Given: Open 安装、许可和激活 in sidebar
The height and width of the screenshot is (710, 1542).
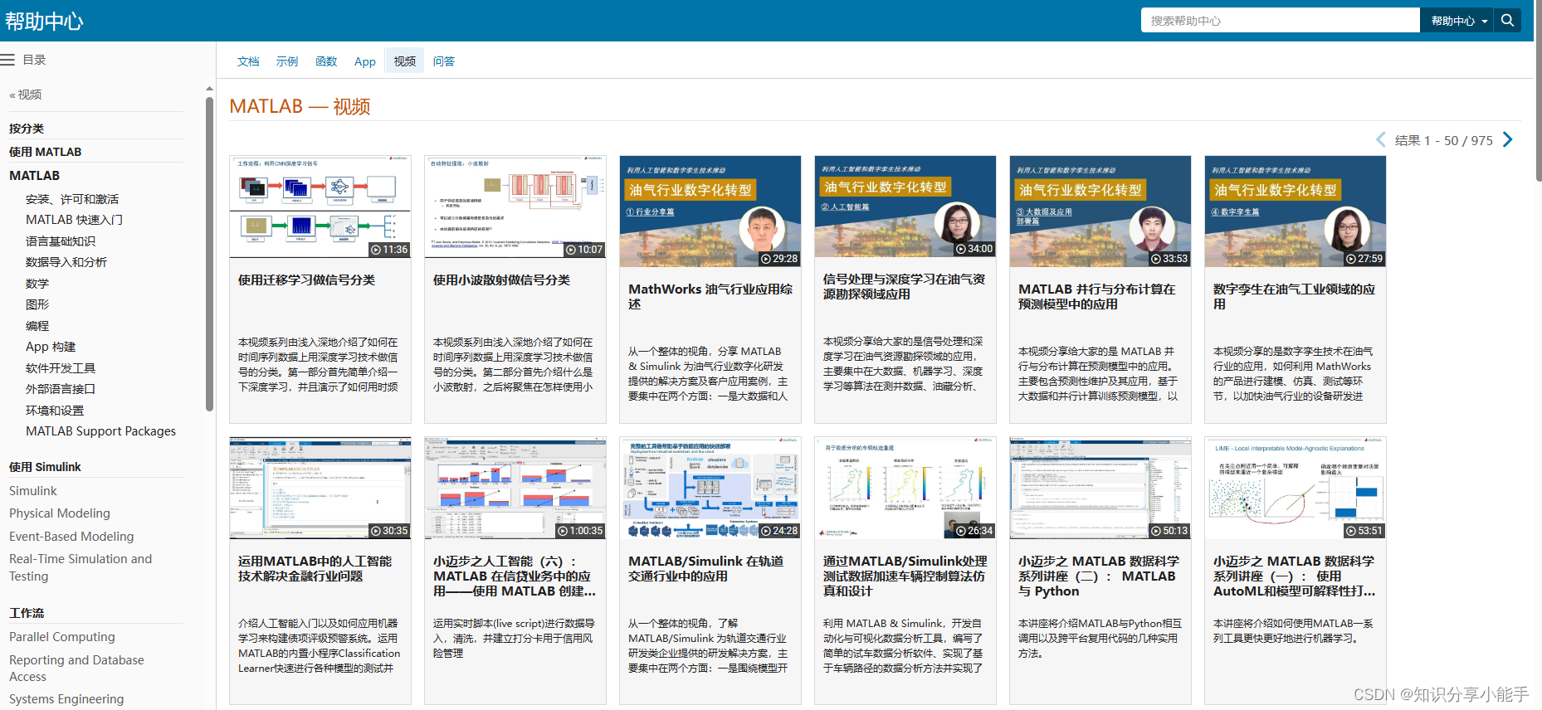Looking at the screenshot, I should tap(72, 199).
